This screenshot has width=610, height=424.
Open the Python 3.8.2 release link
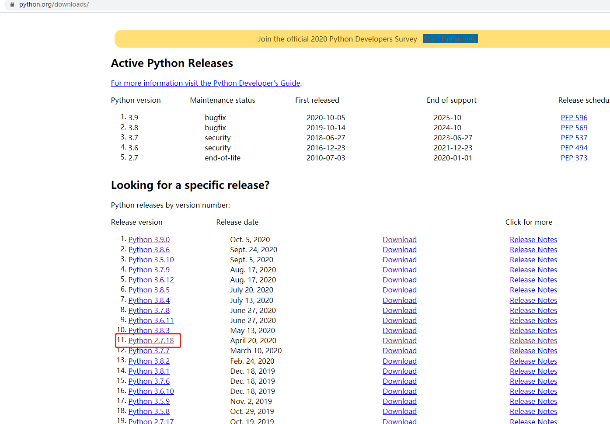(x=149, y=361)
